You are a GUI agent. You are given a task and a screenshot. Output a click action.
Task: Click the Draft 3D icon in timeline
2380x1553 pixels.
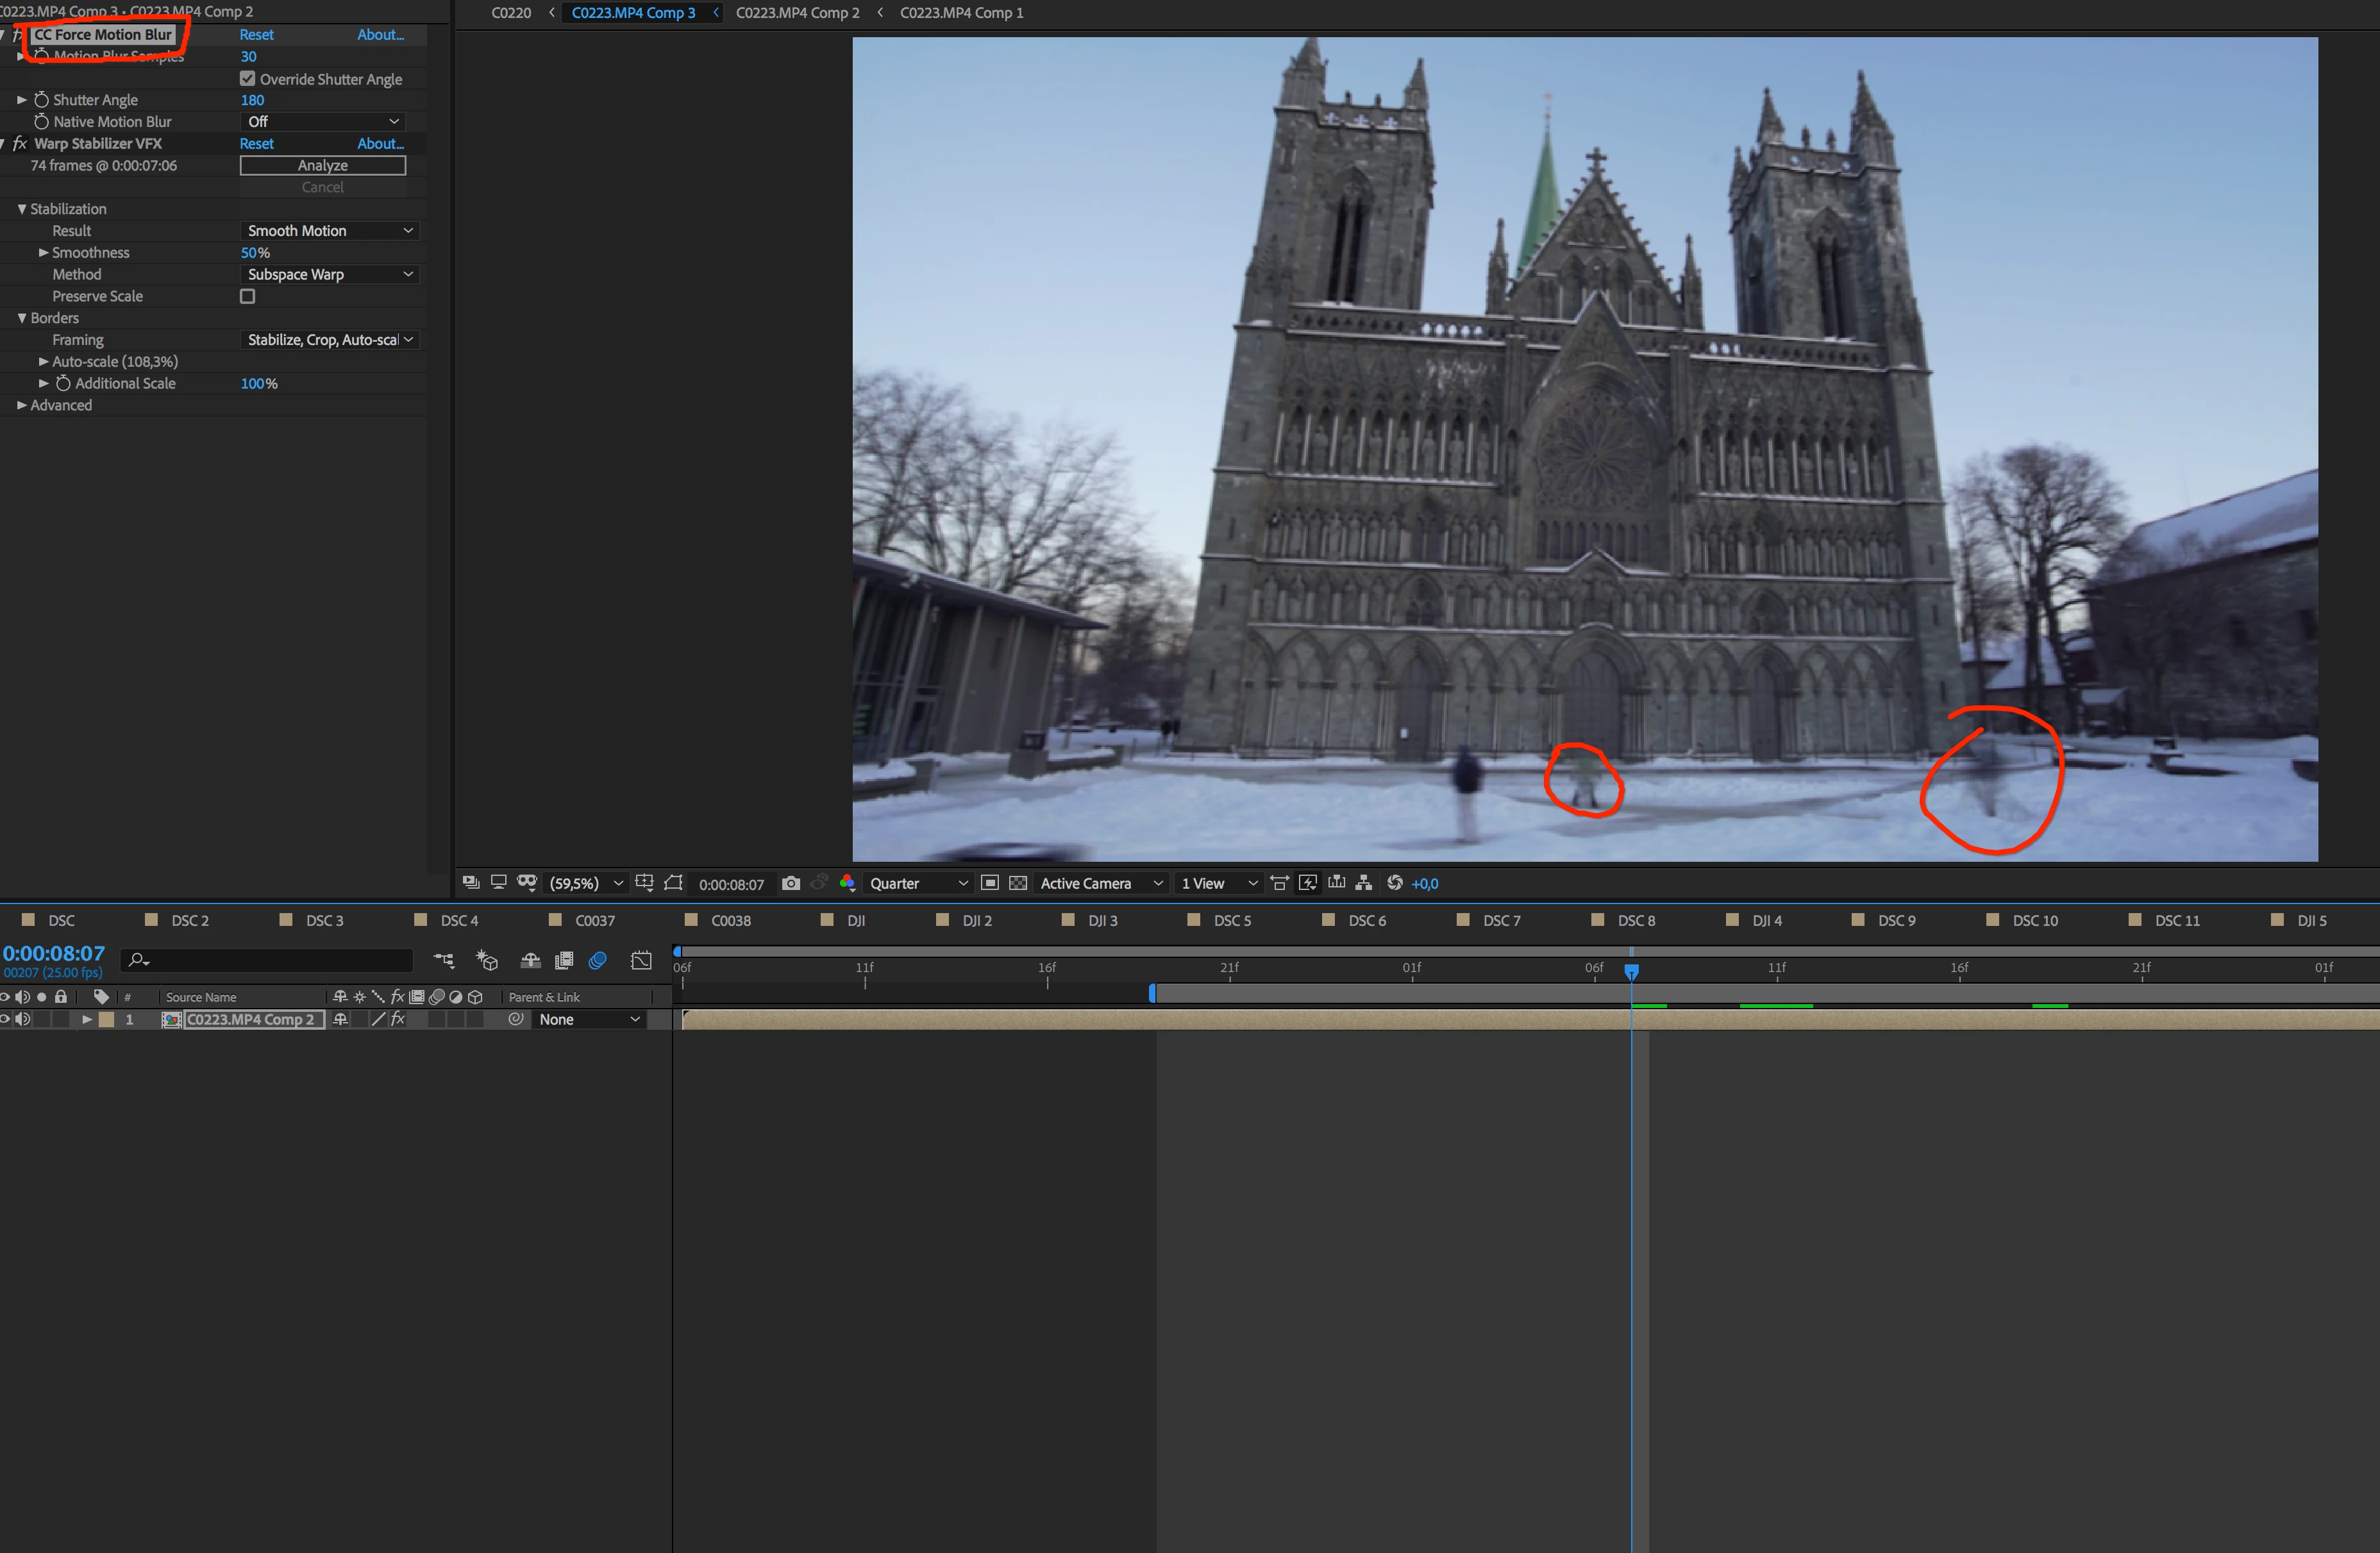pos(487,960)
